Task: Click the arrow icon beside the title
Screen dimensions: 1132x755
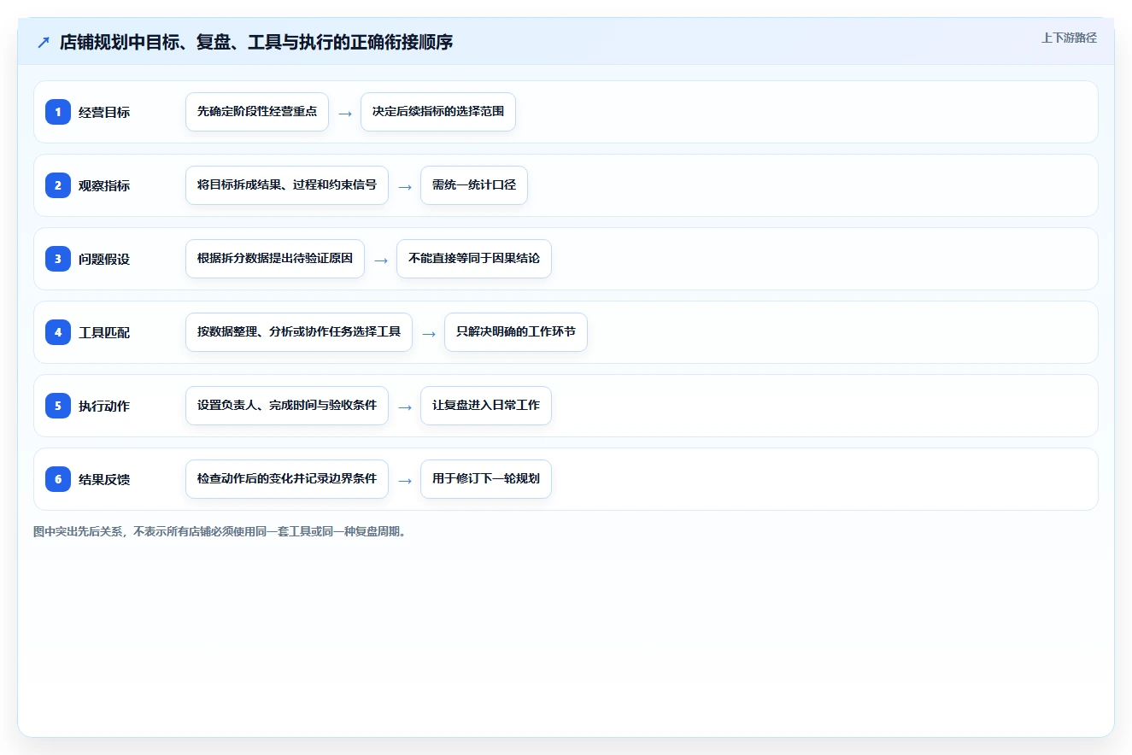Action: pyautogui.click(x=44, y=43)
